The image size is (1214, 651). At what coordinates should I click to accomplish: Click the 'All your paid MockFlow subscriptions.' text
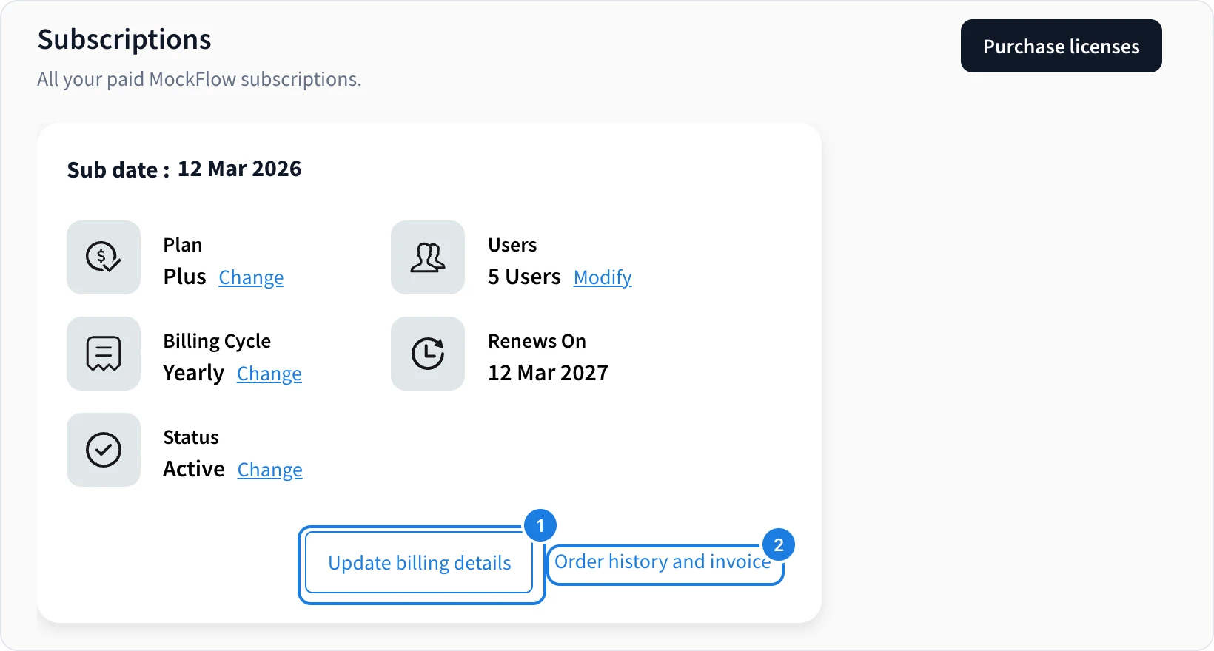coord(200,79)
